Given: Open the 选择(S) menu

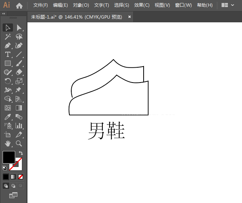Looking at the screenshot, I should click(x=121, y=5).
